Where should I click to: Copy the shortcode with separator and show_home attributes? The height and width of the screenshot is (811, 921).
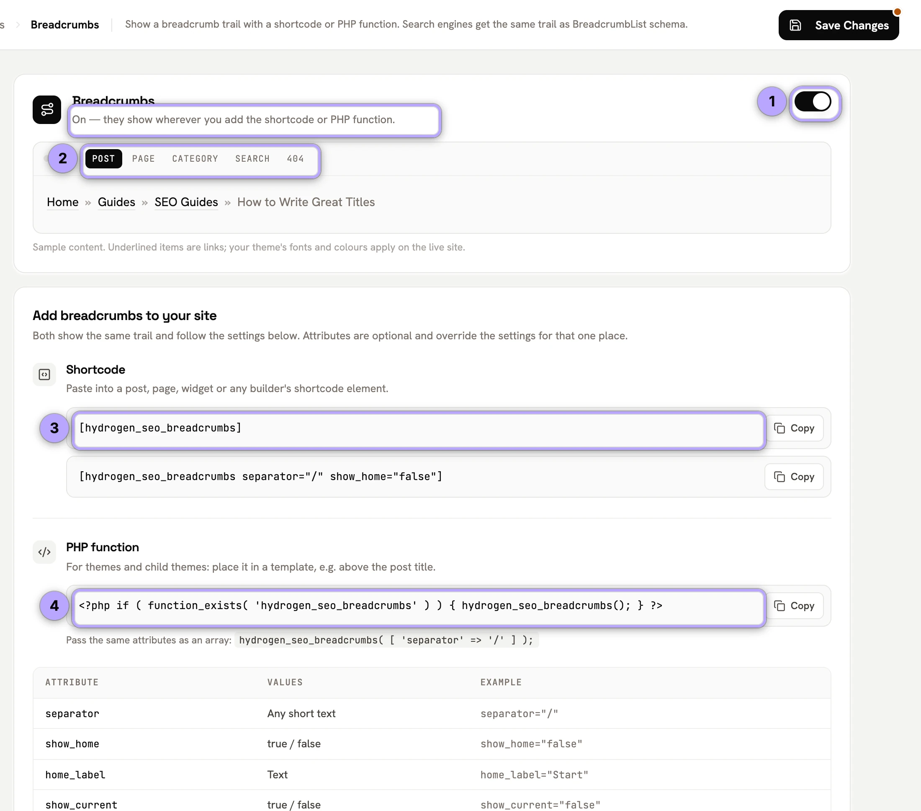tap(794, 477)
